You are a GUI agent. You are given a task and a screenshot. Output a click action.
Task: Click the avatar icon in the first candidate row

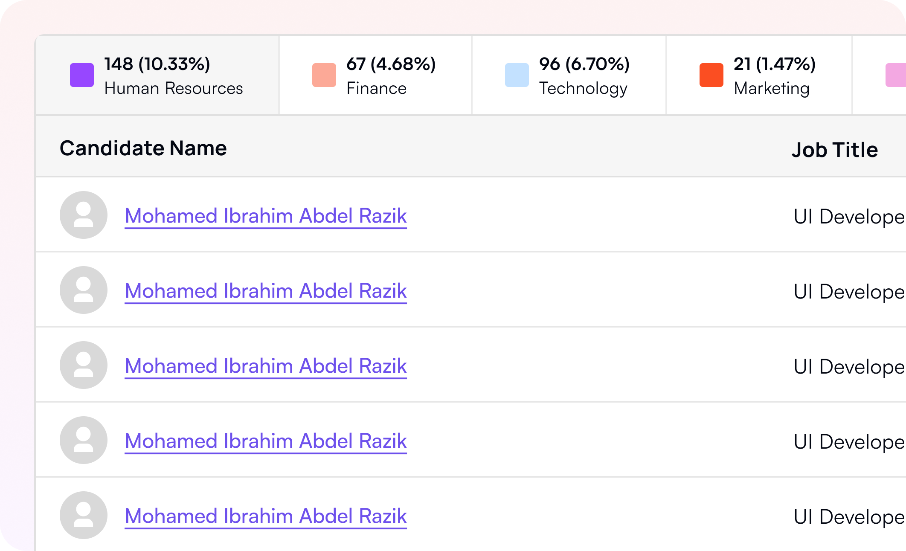(84, 215)
